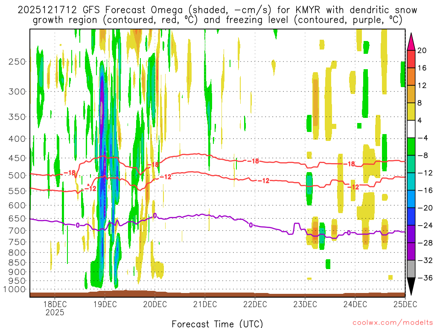
Task: Click the -12 contour label near 22DEC
Action: tap(263, 181)
